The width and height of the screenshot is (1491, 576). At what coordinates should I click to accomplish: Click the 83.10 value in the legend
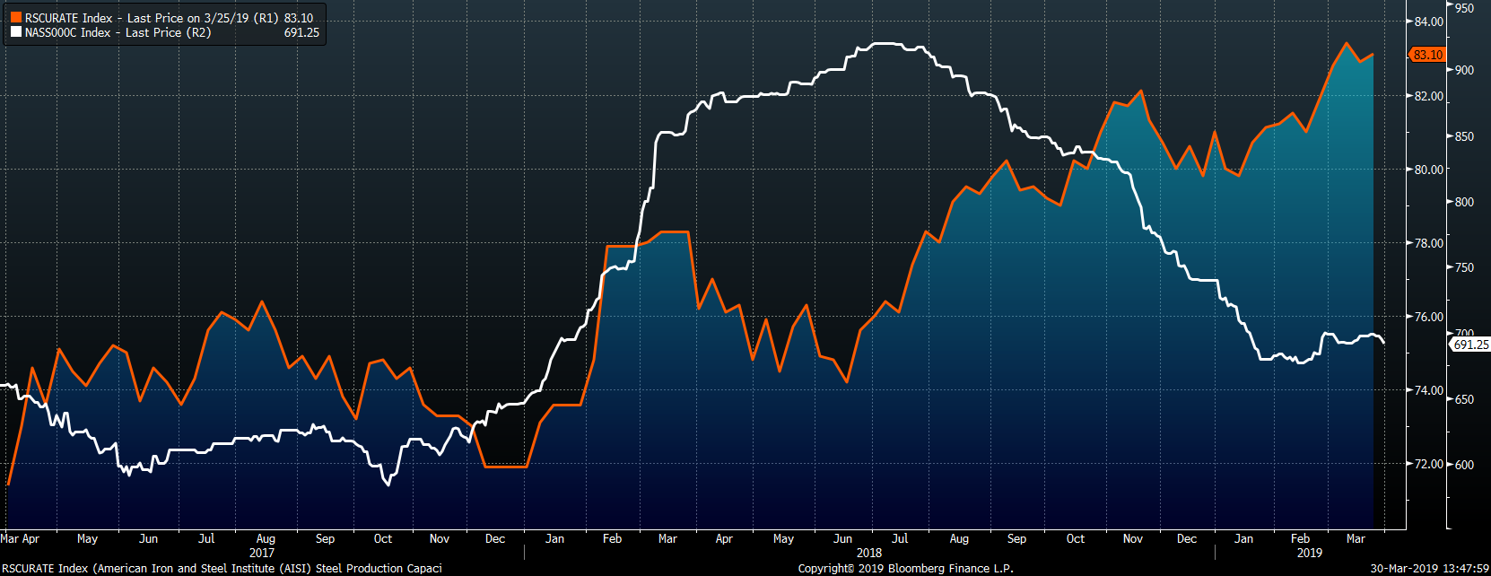(x=299, y=18)
